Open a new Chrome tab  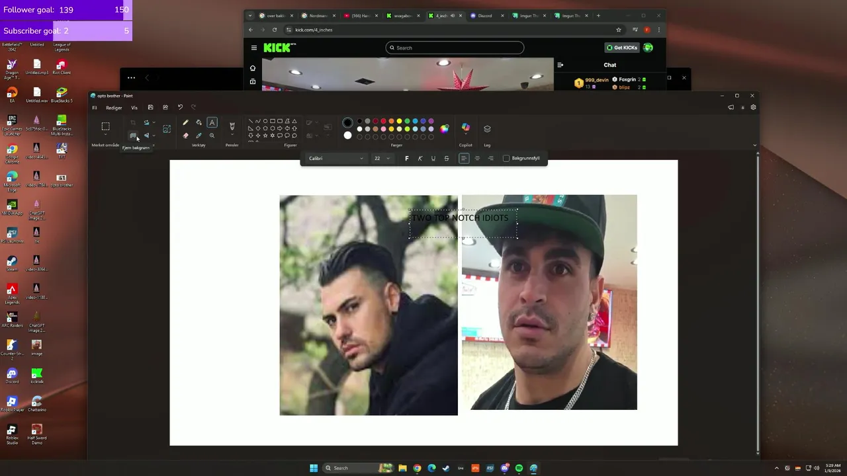point(598,15)
